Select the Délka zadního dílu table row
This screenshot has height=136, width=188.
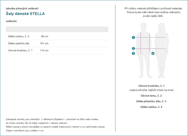[57, 43]
